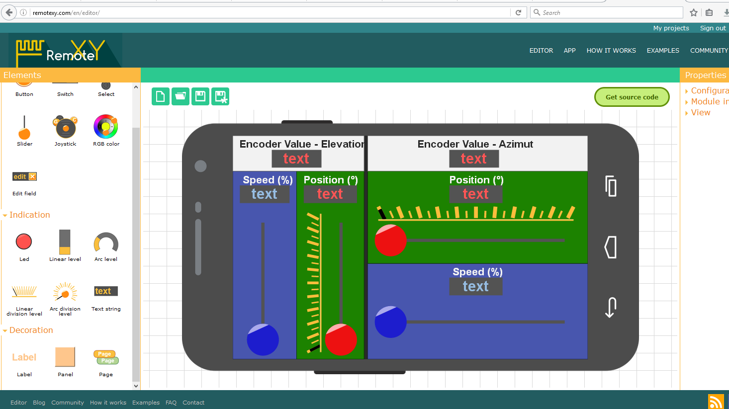Select the Led indicator element

click(23, 242)
